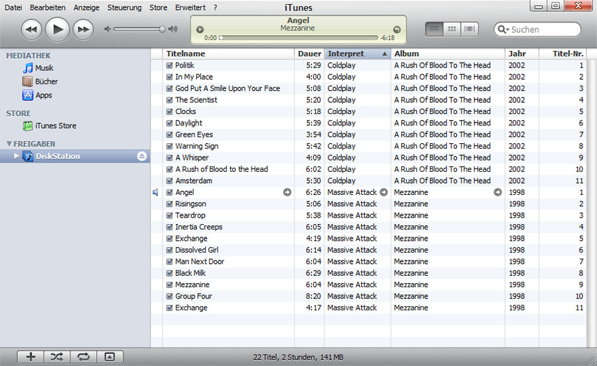Select Man Next Door track
The width and height of the screenshot is (597, 366).
tap(368, 262)
